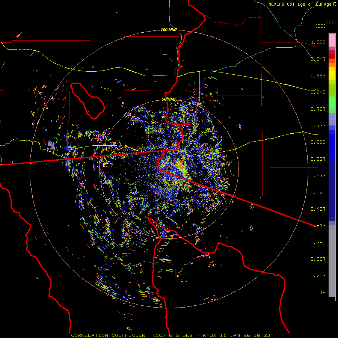The image size is (338, 338).
Task: Click the 50 NMI range ring label
Action: point(169,100)
